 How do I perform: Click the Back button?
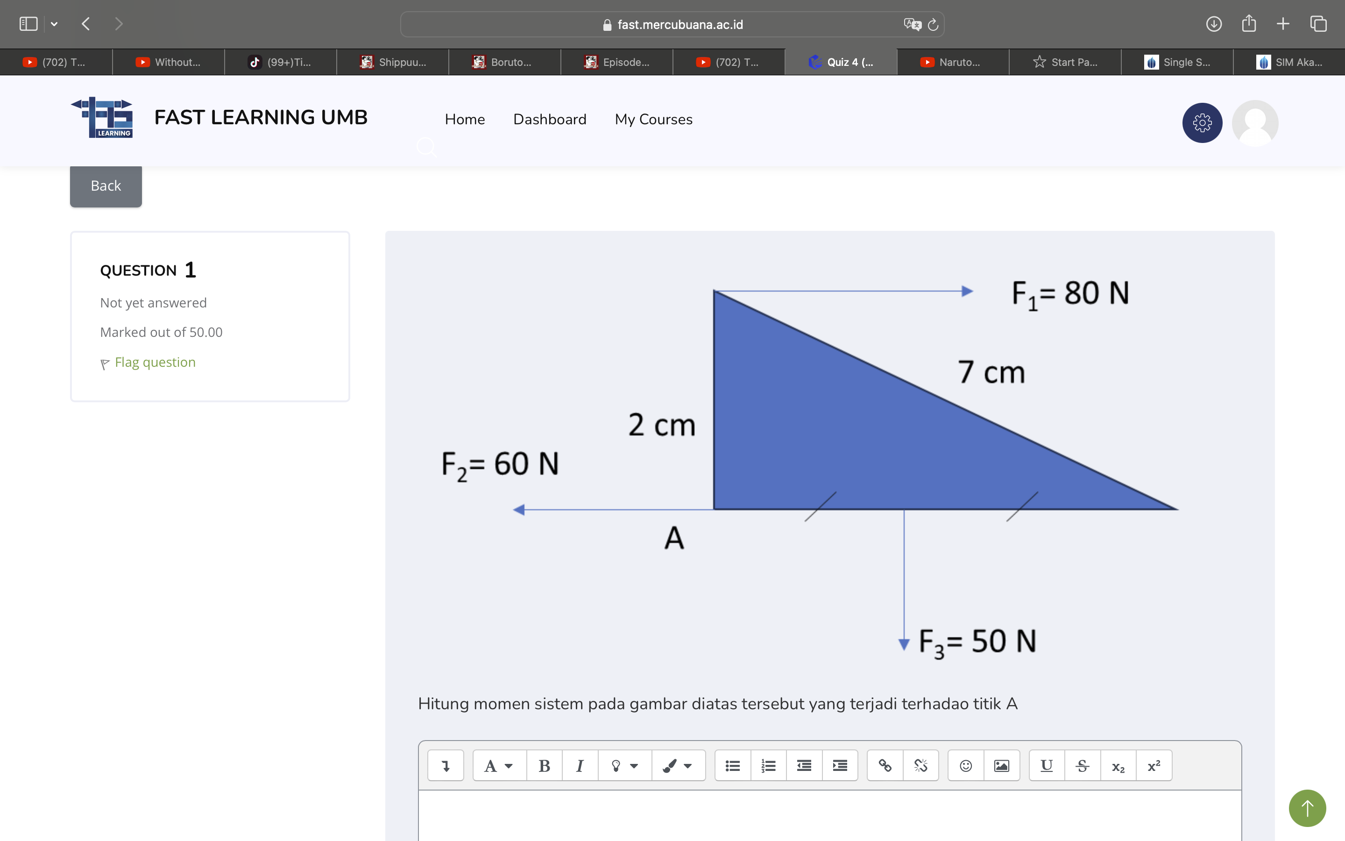pos(106,185)
